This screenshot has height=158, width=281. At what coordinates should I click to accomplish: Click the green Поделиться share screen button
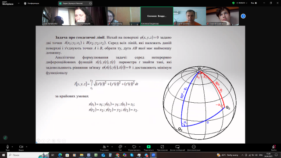148,148
